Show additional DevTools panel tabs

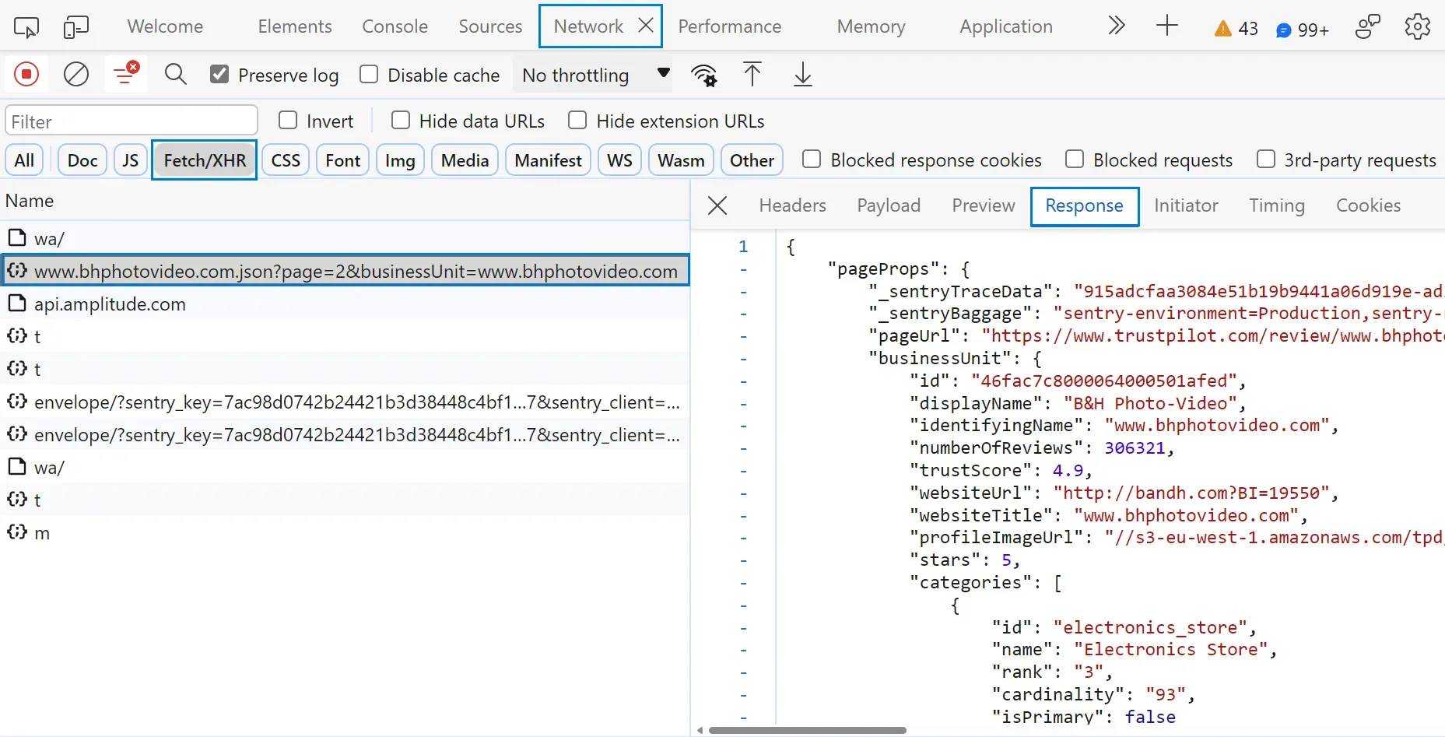tap(1117, 25)
